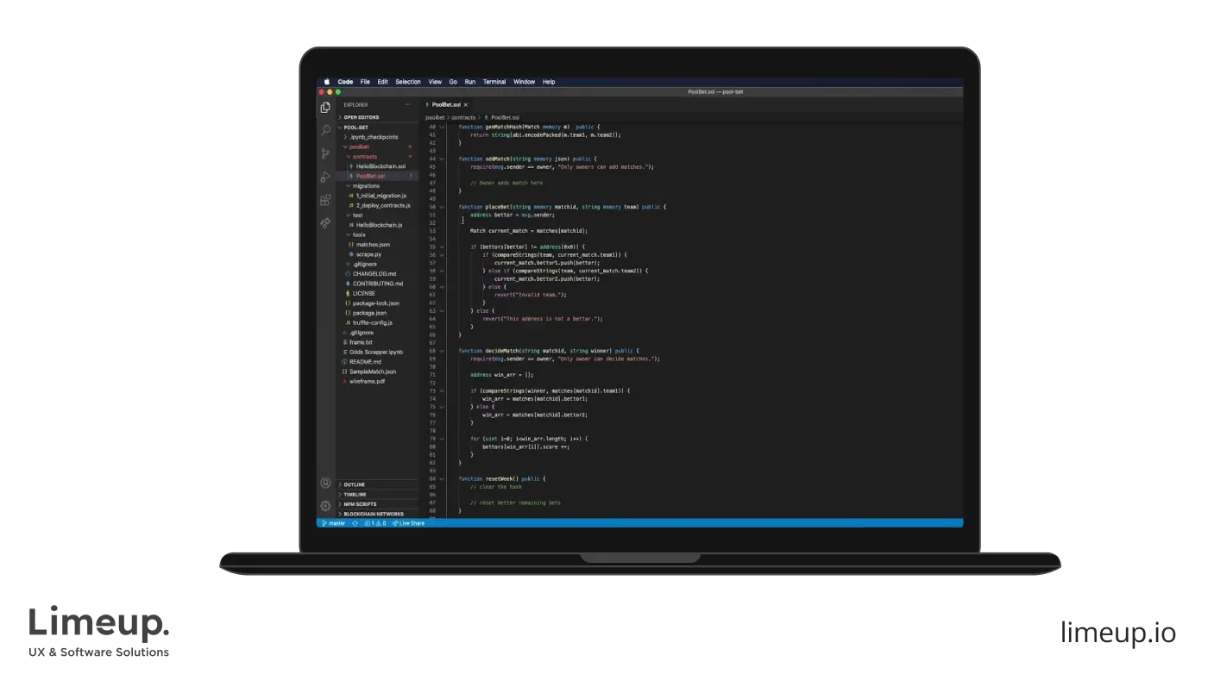Viewport: 1208px width, 674px height.
Task: Open the Manage gear icon
Action: [325, 506]
